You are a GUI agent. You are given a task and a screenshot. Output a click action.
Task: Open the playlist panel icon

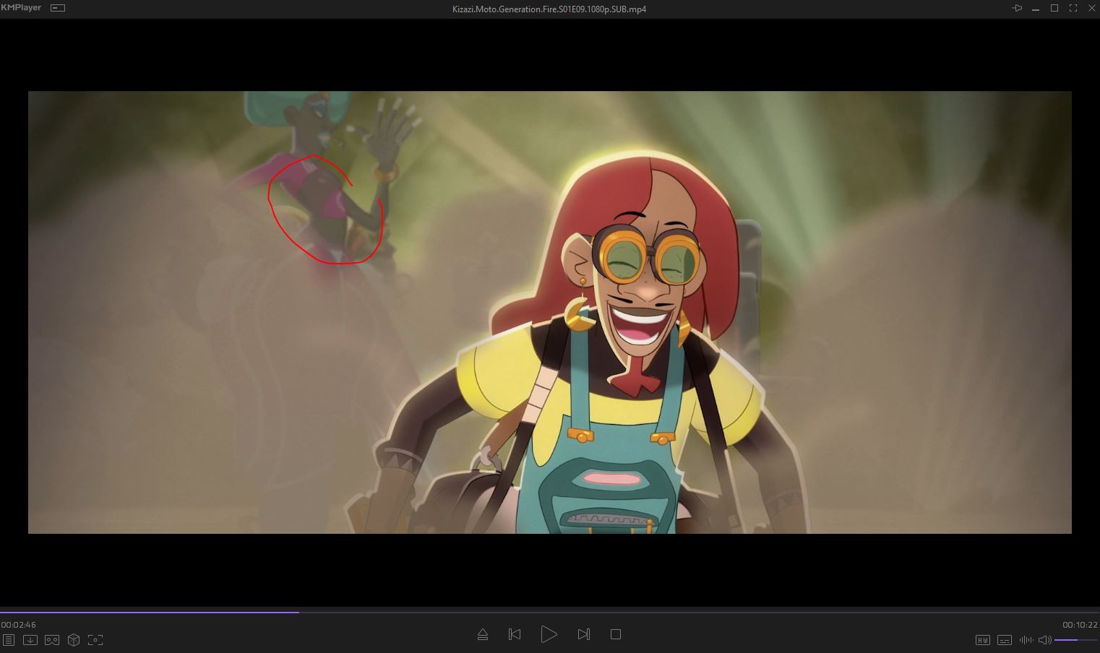pyautogui.click(x=9, y=640)
